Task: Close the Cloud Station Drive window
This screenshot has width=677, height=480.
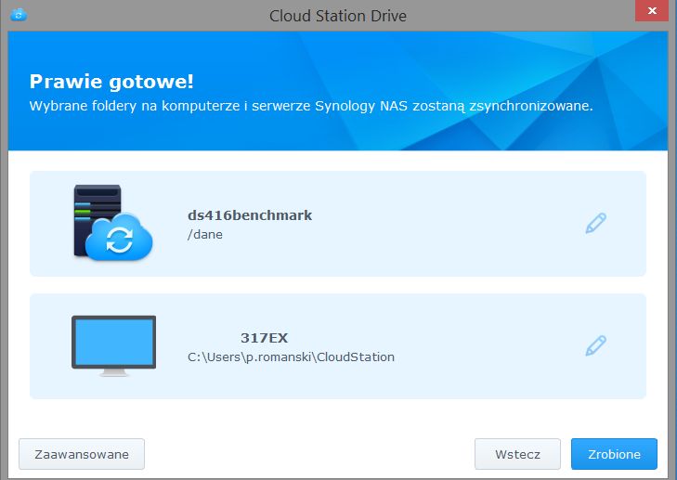Action: (x=652, y=11)
